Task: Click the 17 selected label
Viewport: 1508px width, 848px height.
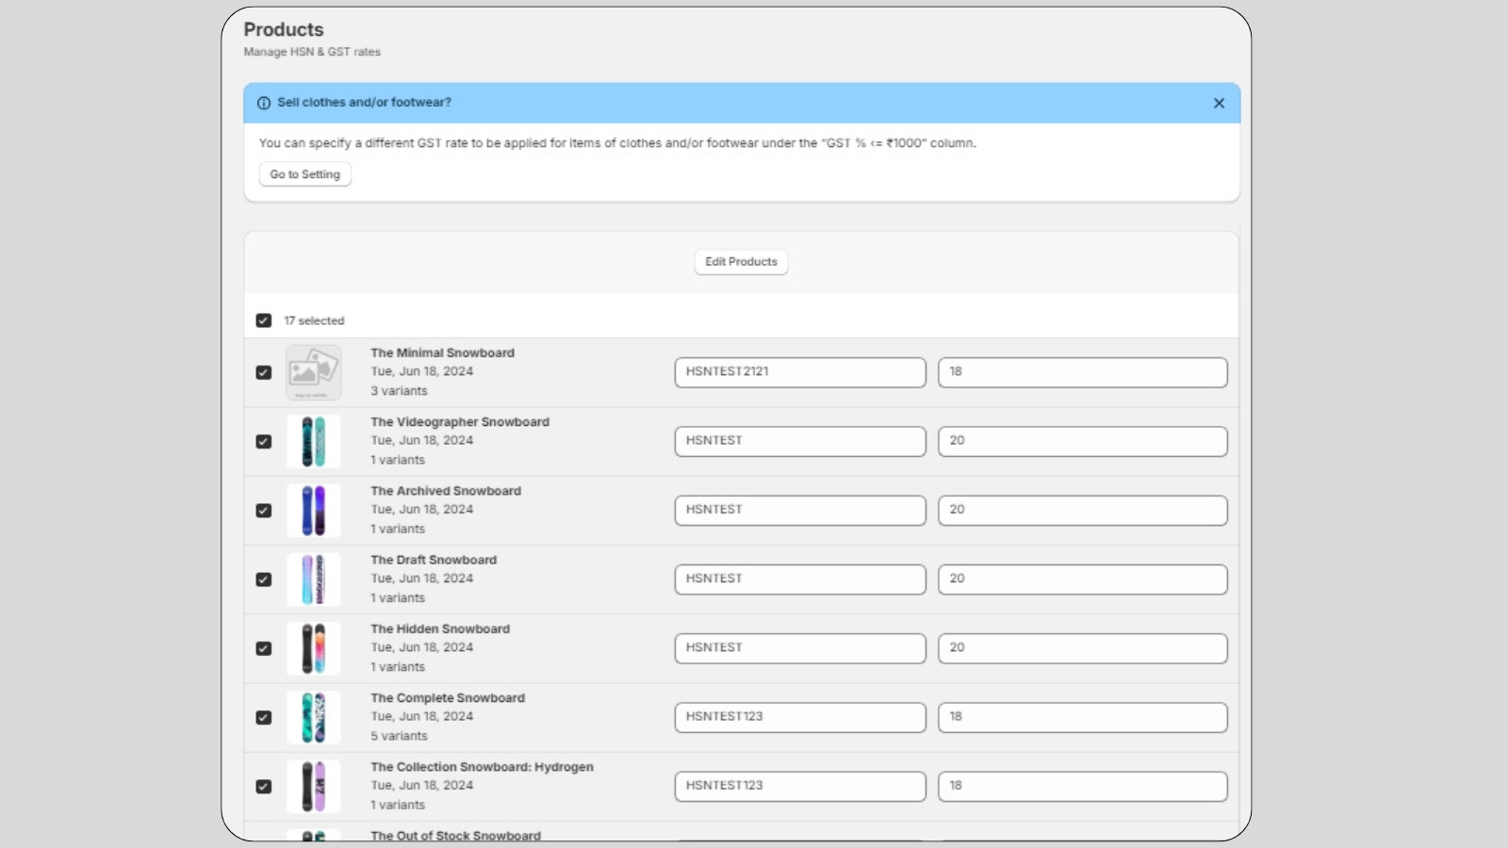Action: [314, 320]
